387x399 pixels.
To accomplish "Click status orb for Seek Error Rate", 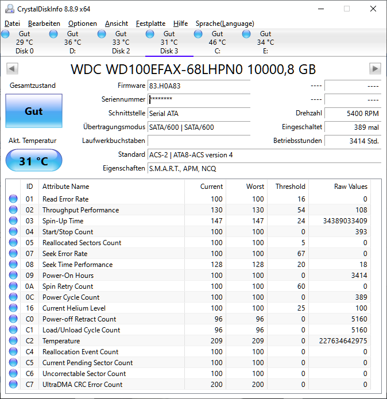I will point(13,253).
